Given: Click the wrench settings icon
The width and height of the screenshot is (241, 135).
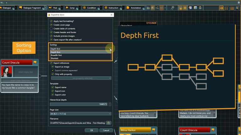Looking at the screenshot, I should [x=238, y=8].
